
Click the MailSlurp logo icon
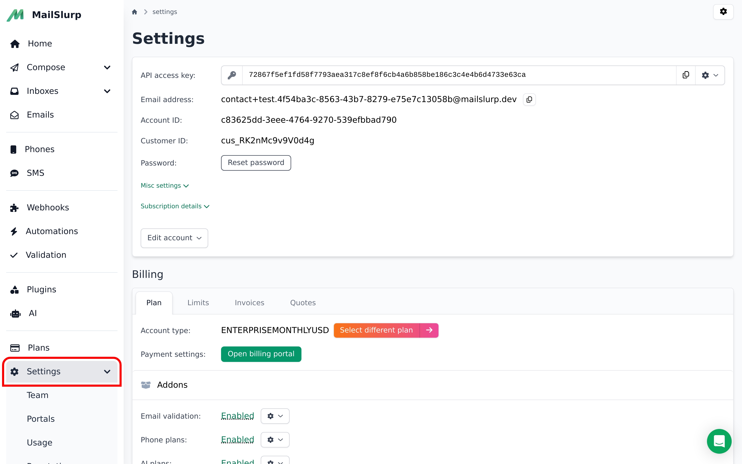(15, 15)
